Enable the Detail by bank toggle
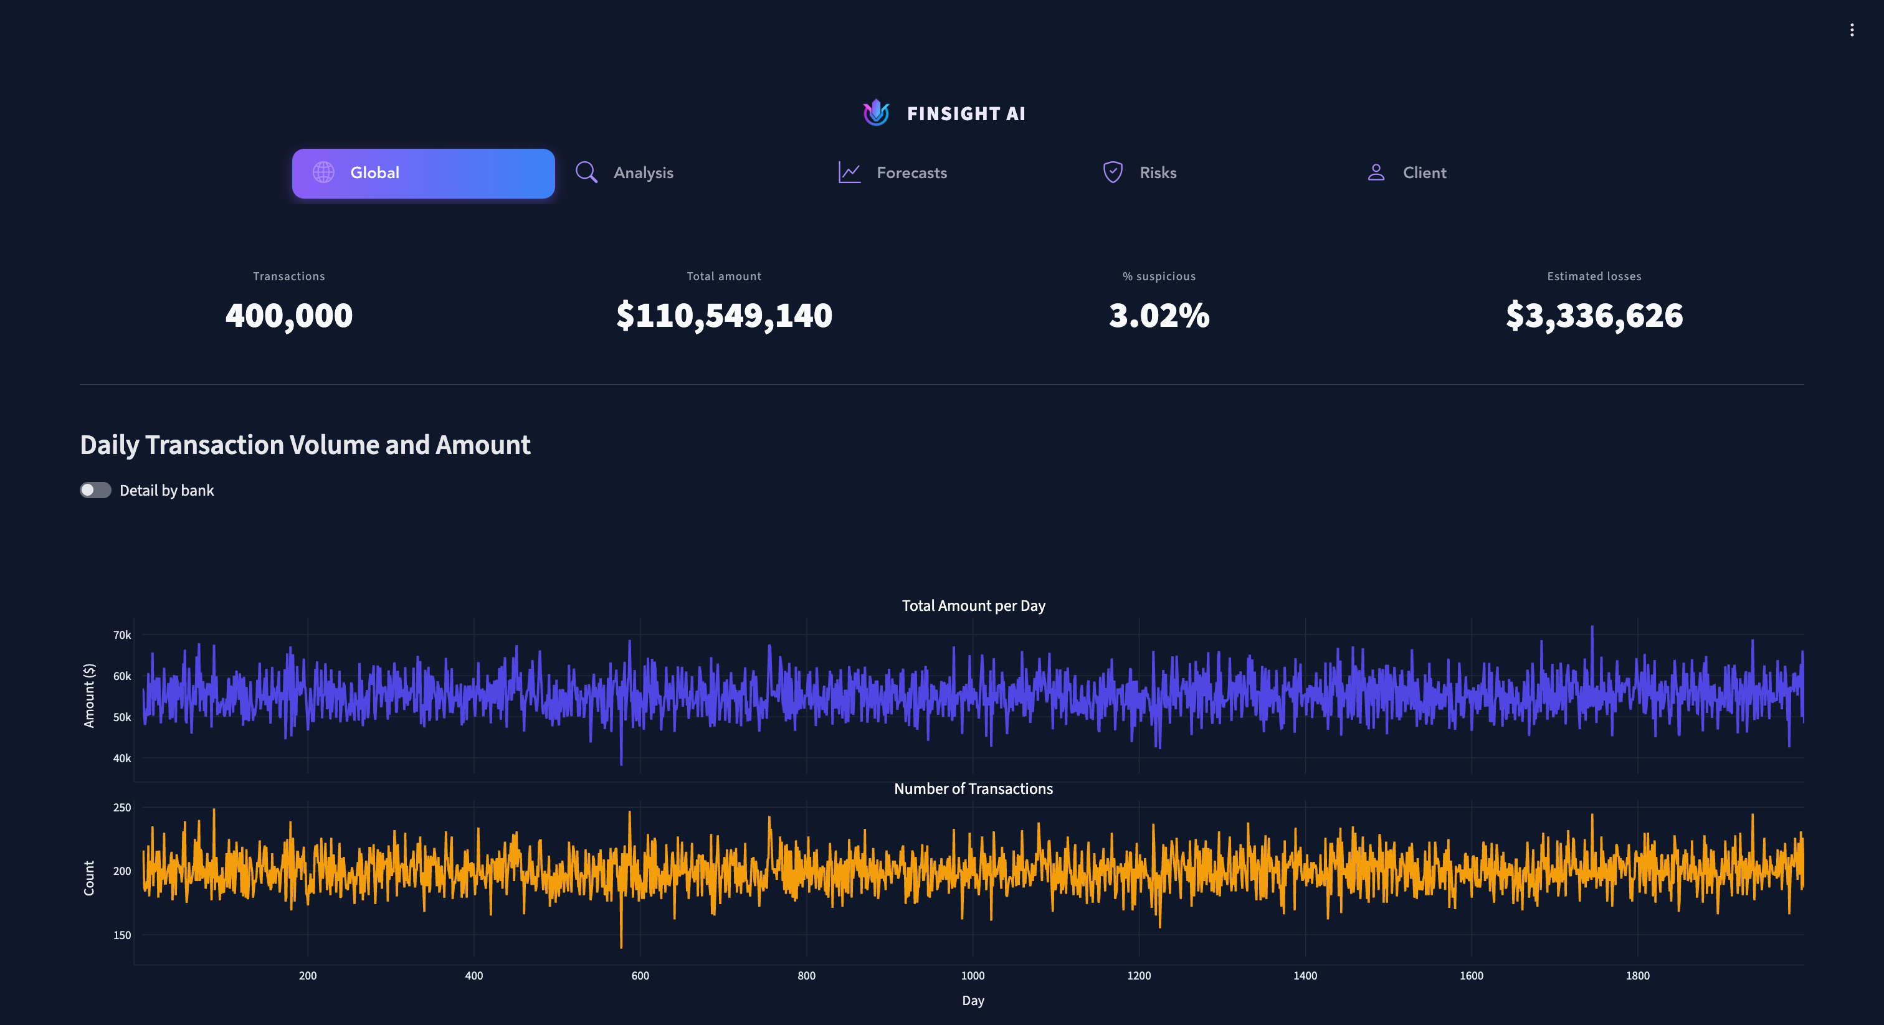Viewport: 1884px width, 1025px height. 94,490
